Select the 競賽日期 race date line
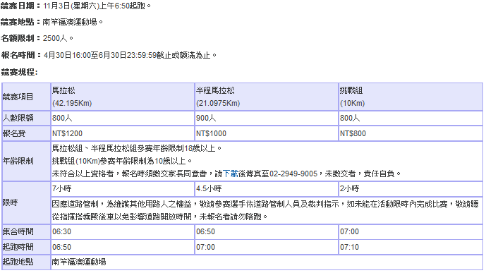This screenshot has width=486, height=273. point(76,6)
